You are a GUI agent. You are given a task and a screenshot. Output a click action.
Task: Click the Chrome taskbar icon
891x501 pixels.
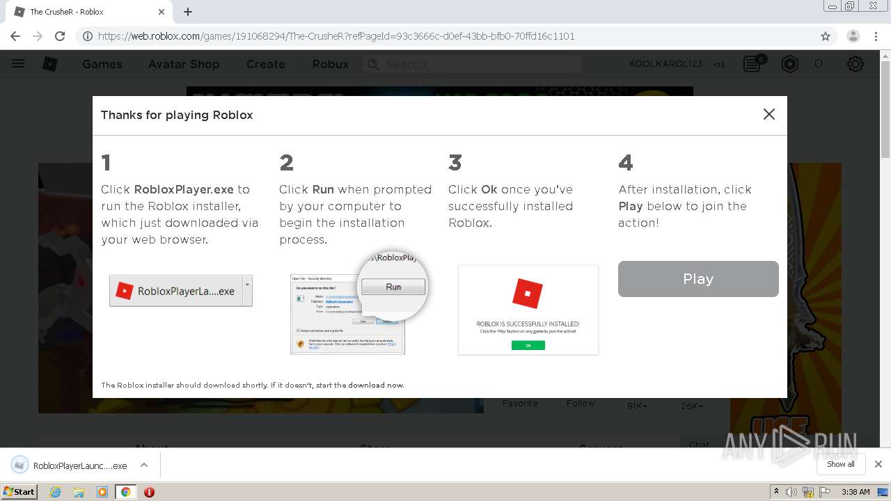point(126,492)
